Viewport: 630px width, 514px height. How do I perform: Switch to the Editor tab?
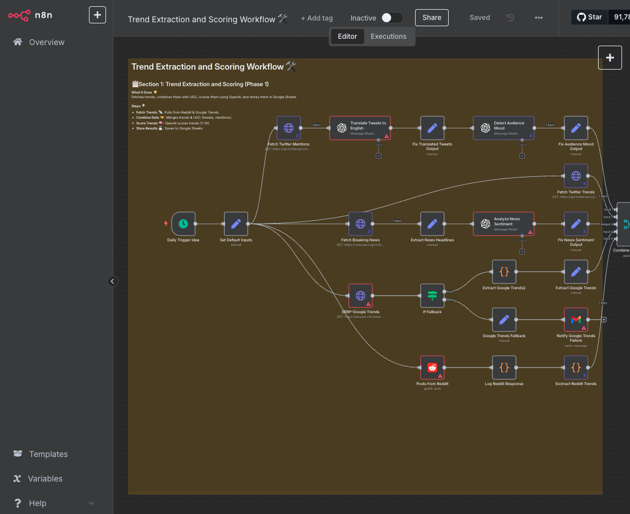click(x=347, y=37)
